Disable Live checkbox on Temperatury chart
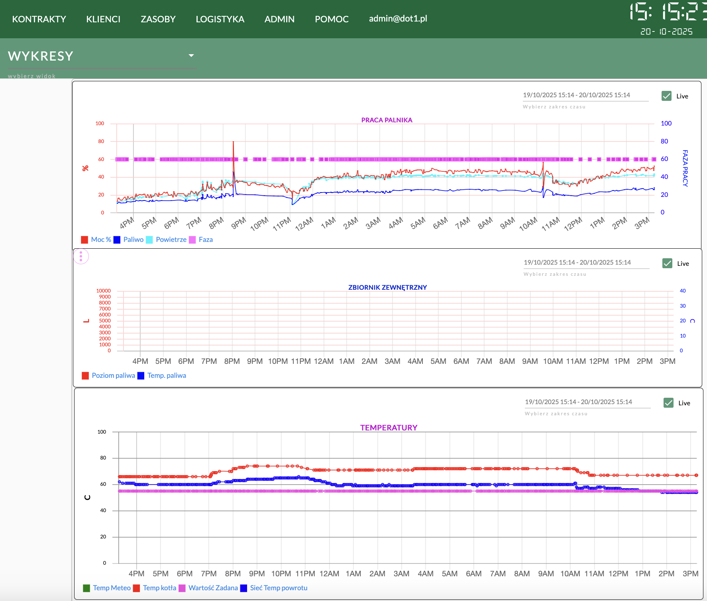Viewport: 707px width, 601px height. (668, 403)
